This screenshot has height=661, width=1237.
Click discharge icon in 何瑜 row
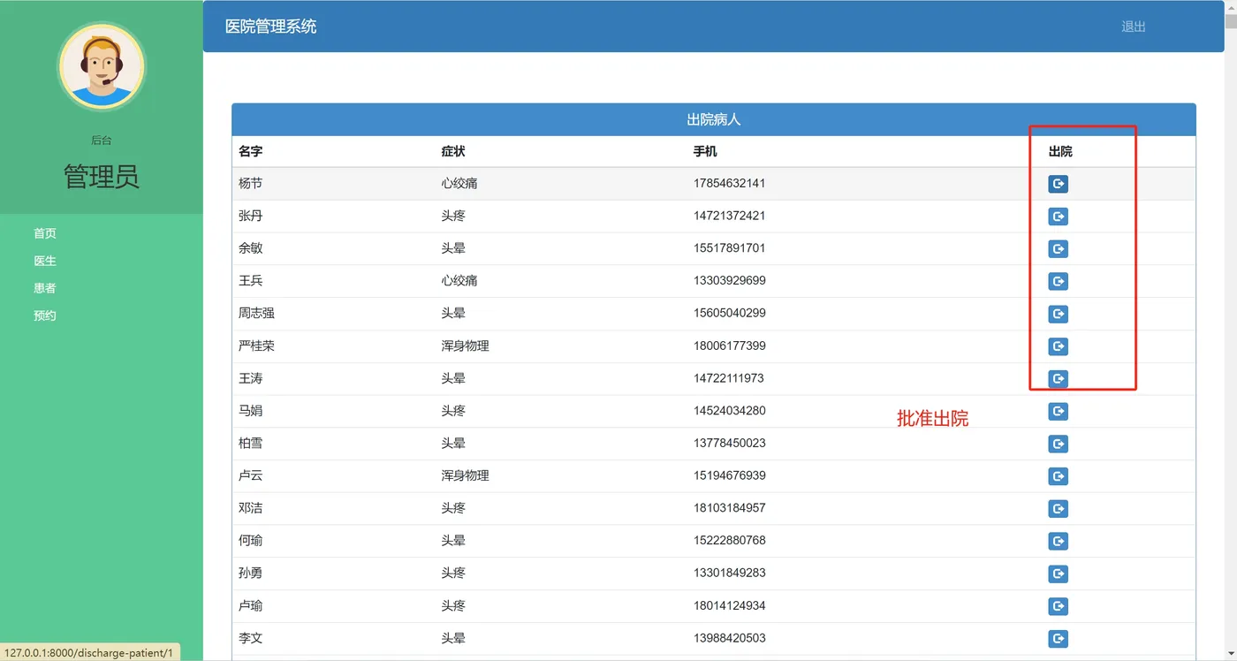click(x=1058, y=541)
